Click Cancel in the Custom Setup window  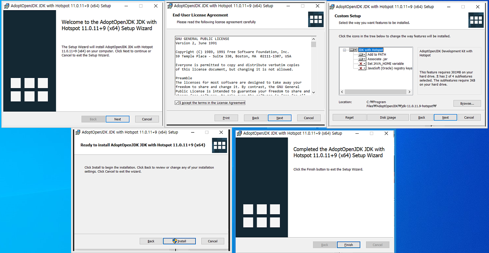469,117
